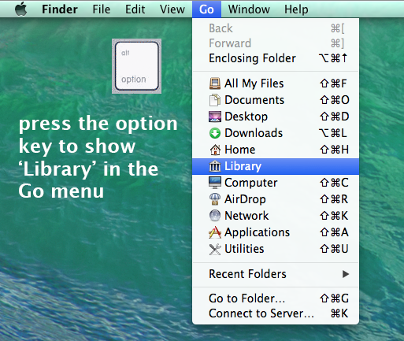Click the Network globe icon
Viewport: 404px width, 341px height.
pos(215,216)
